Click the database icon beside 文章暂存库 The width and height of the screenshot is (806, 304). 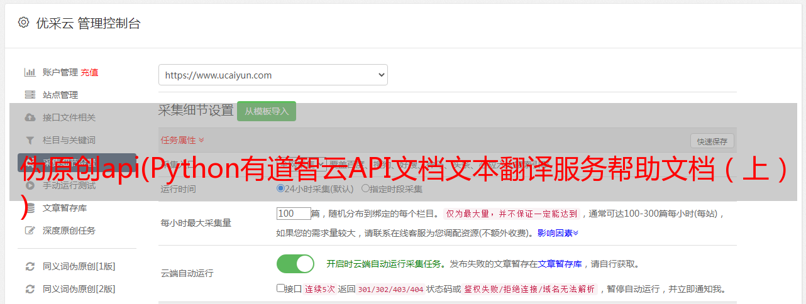[30, 208]
